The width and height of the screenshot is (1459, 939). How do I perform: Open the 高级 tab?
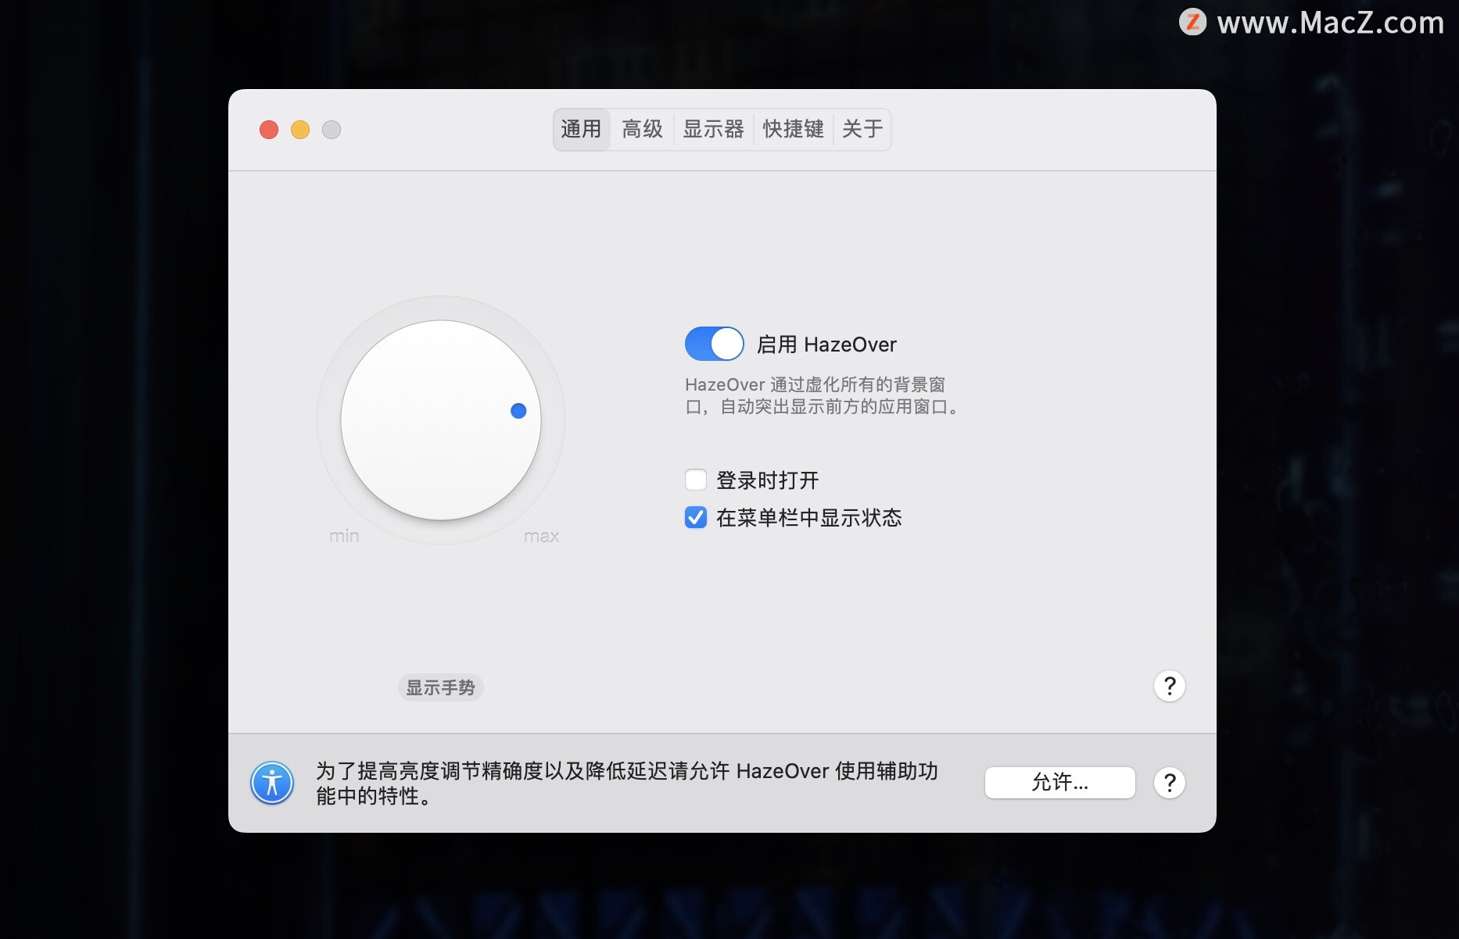coord(642,129)
